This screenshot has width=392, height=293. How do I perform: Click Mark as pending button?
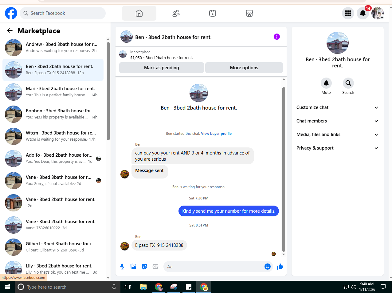pos(161,68)
